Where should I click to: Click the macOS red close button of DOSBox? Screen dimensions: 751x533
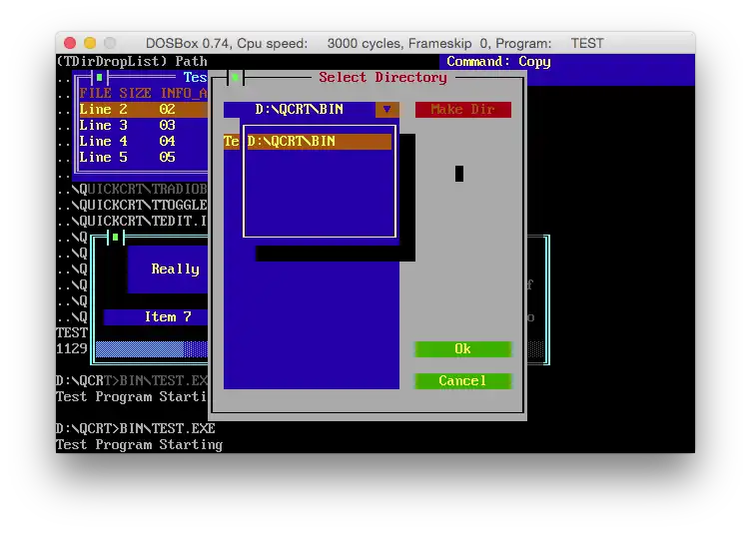coord(70,43)
